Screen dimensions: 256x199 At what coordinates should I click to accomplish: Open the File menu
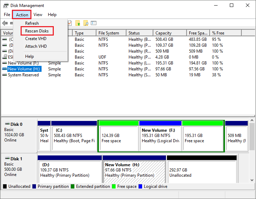7,15
